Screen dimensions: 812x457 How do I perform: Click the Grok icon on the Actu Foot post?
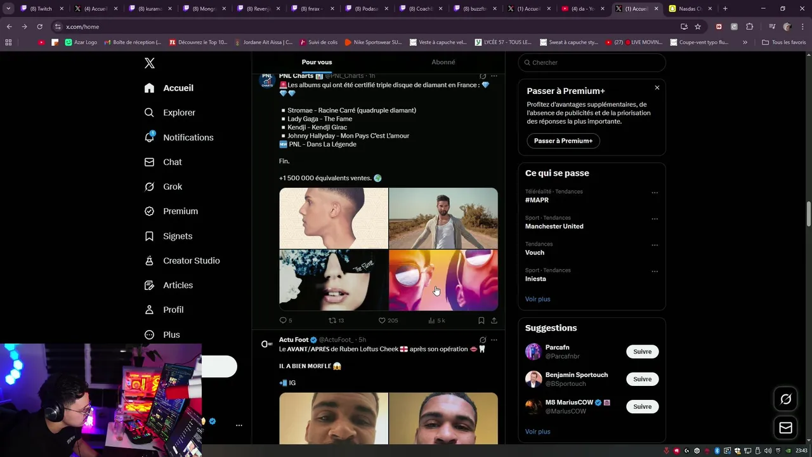(483, 340)
